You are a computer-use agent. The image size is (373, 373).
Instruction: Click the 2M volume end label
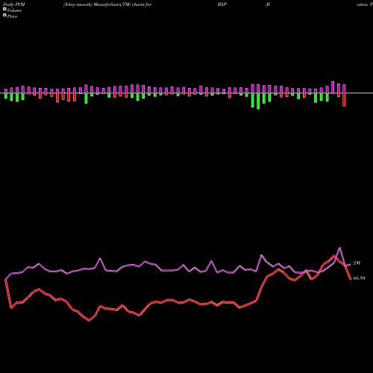[357, 263]
